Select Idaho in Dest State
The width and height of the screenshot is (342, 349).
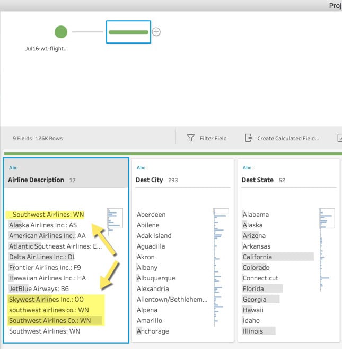251,320
